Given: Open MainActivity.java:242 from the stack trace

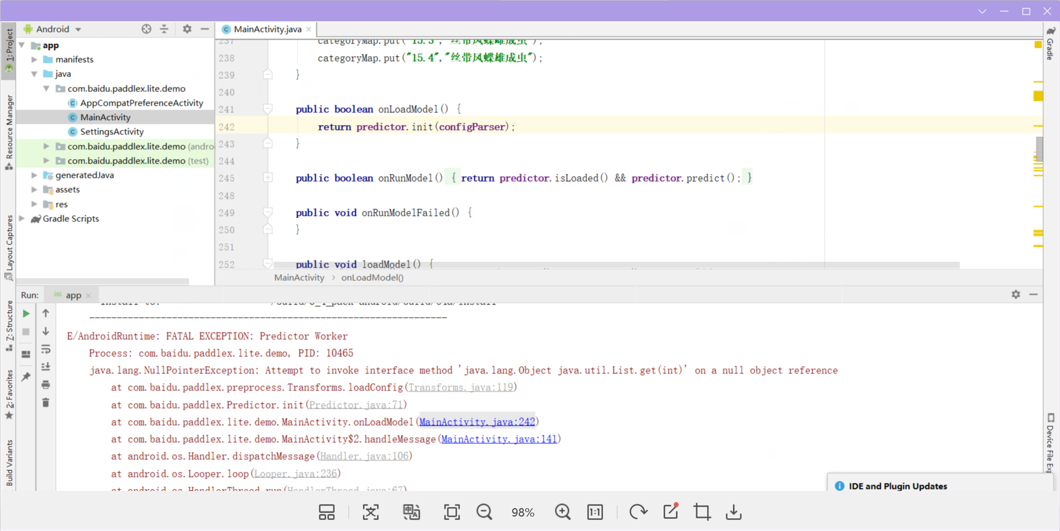Looking at the screenshot, I should tap(478, 422).
